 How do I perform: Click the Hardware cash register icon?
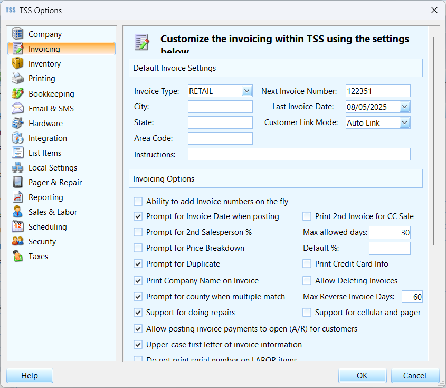17,123
